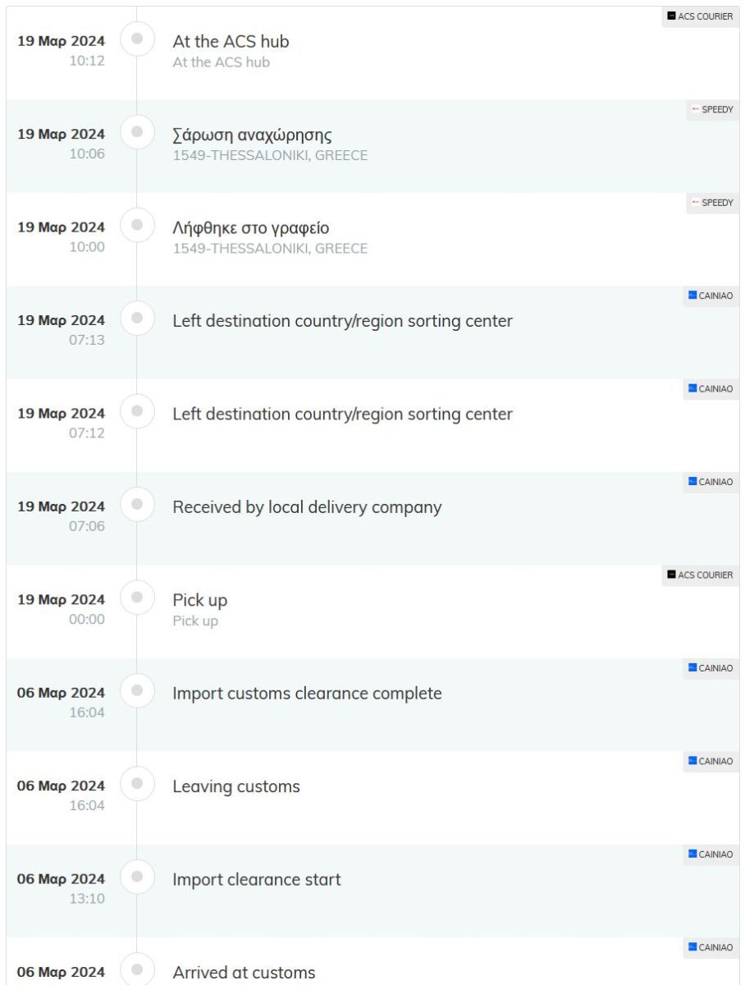Click SPEEDY badge on Λήφθηκε στο γραφείο entry
This screenshot has width=745, height=985.
click(712, 203)
